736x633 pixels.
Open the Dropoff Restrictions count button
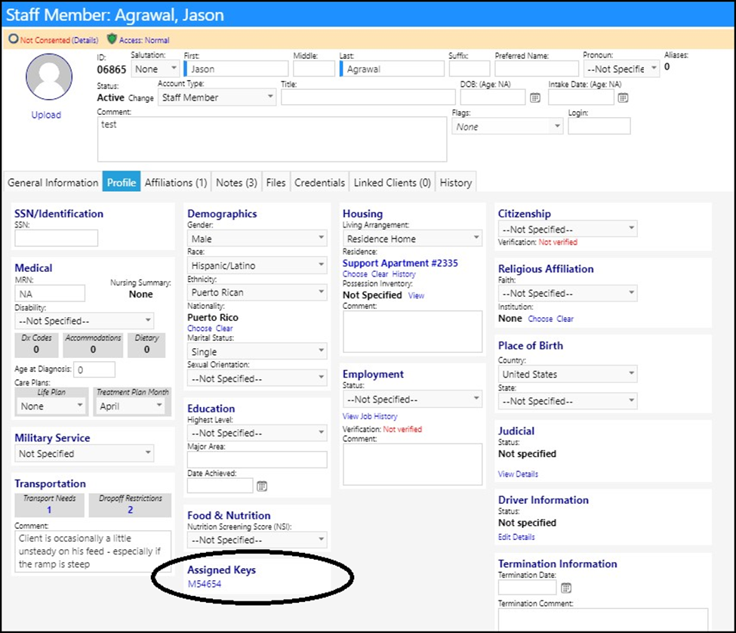[x=130, y=505]
